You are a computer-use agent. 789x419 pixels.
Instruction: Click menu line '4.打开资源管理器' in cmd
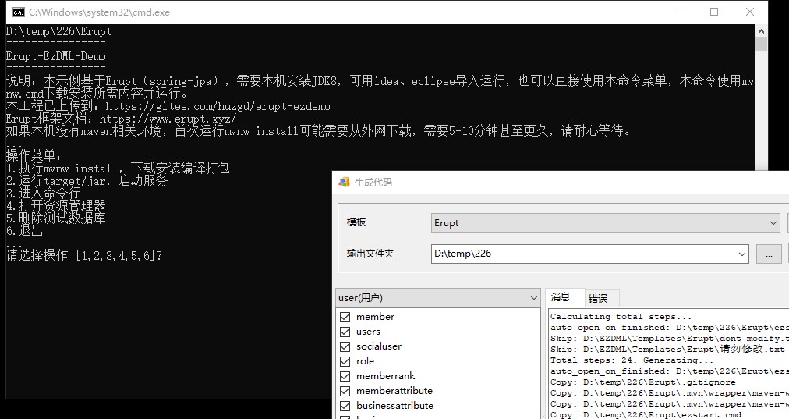[x=56, y=206]
